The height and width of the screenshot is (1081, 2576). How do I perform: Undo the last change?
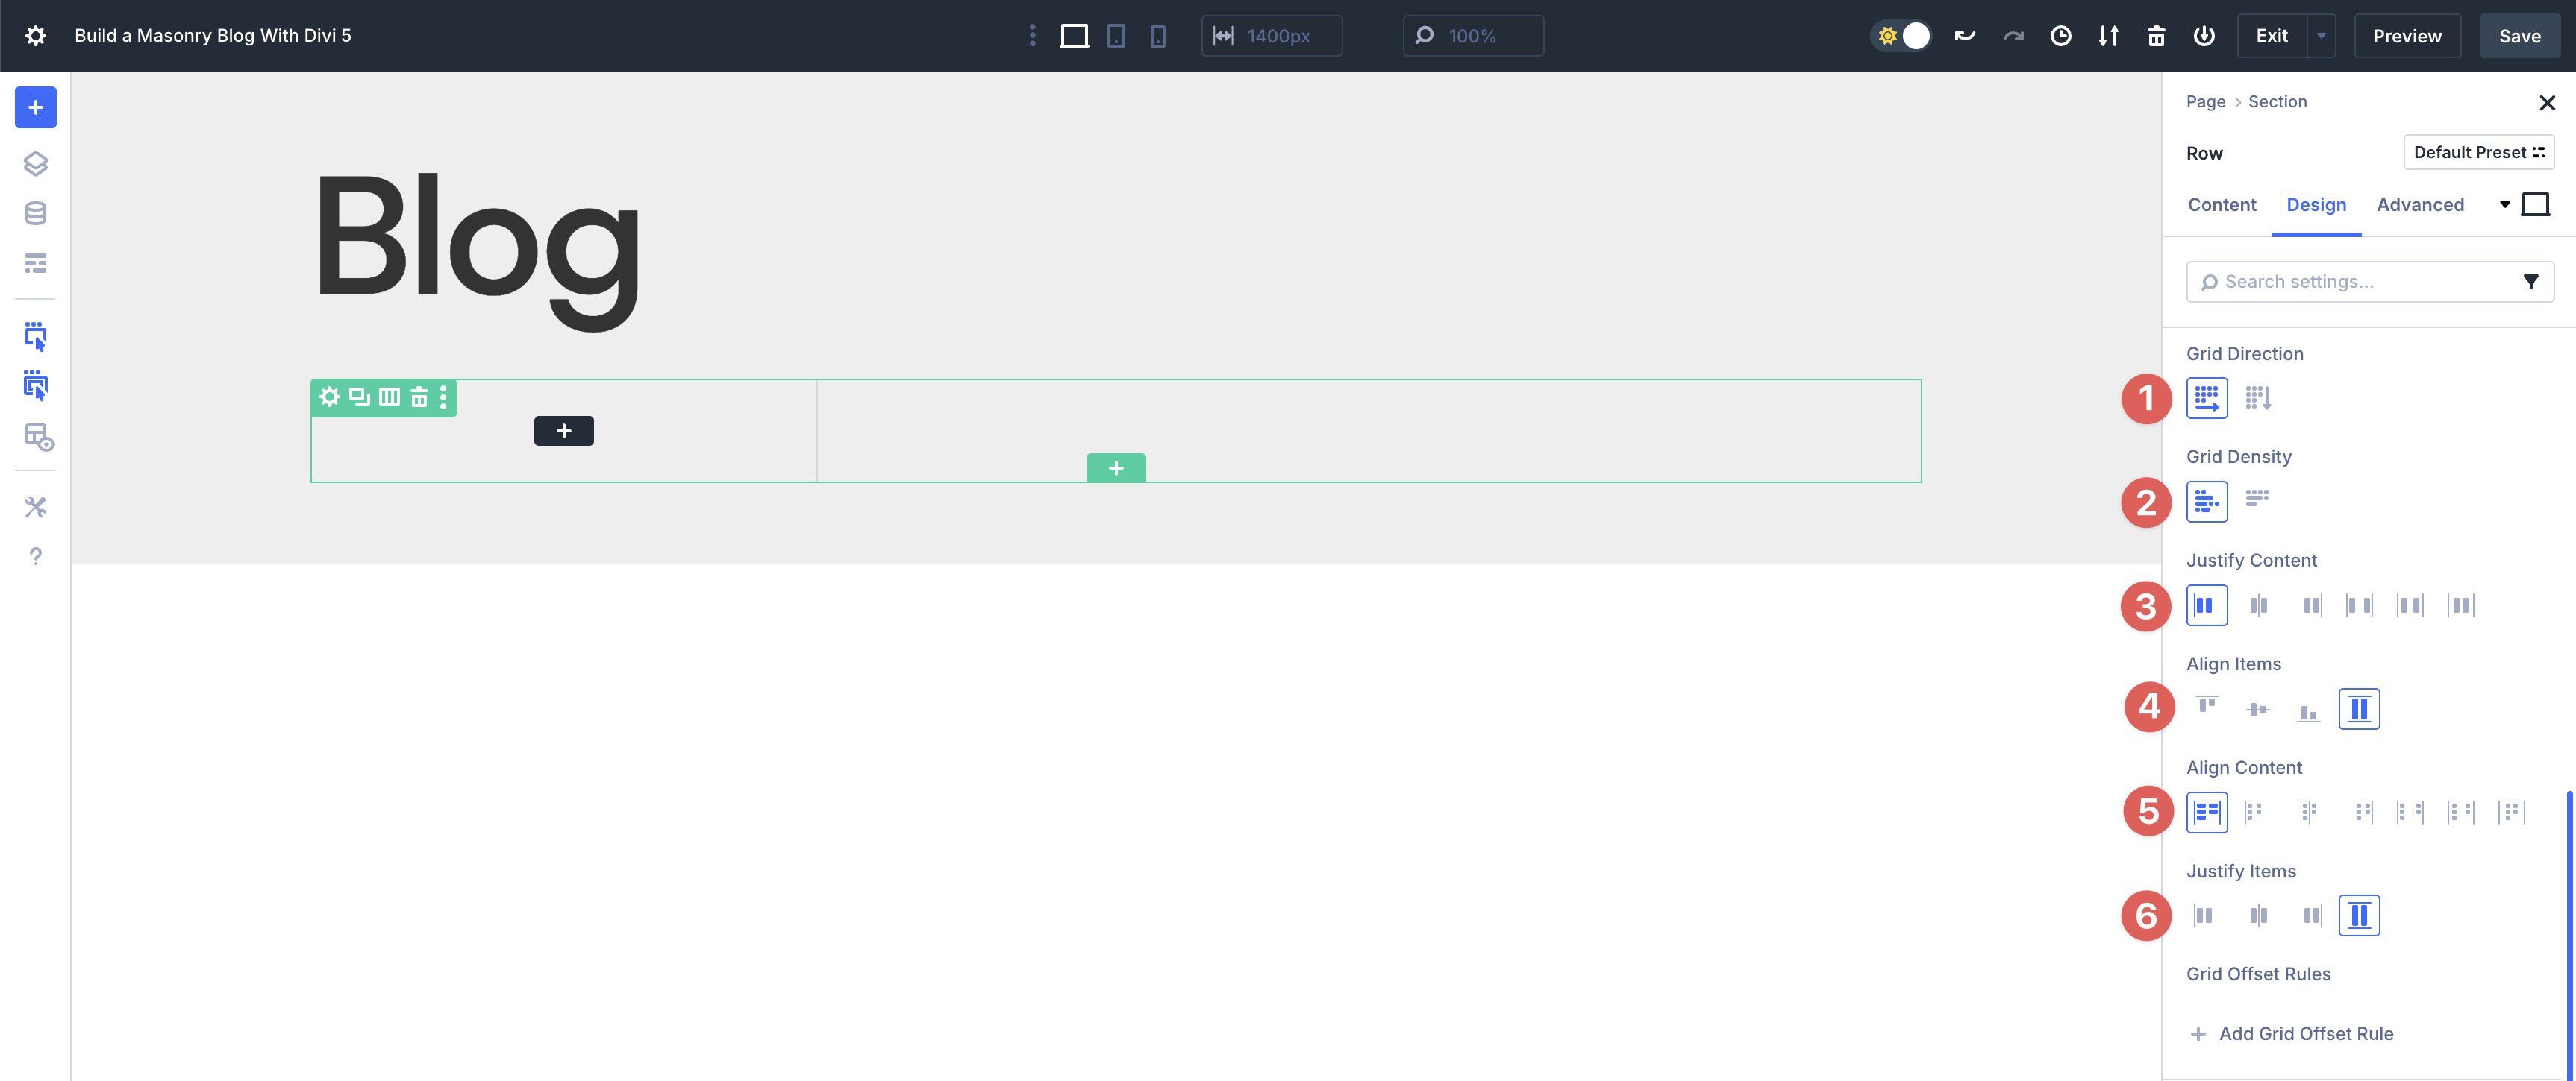pos(1964,35)
